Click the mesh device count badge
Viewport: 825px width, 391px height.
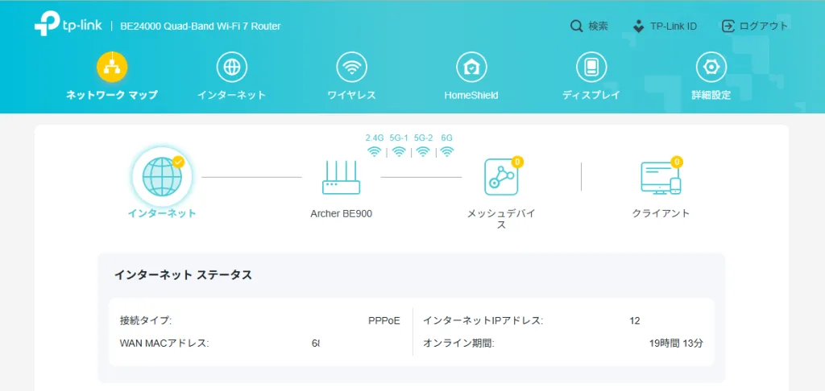pos(517,162)
